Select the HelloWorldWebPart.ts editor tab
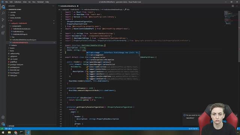The image size is (240, 135). [68, 6]
